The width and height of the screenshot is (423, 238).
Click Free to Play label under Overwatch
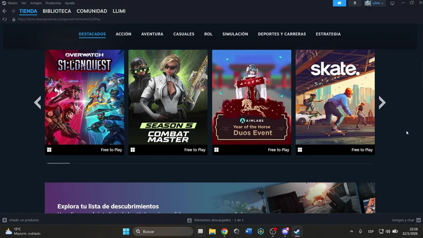111,150
